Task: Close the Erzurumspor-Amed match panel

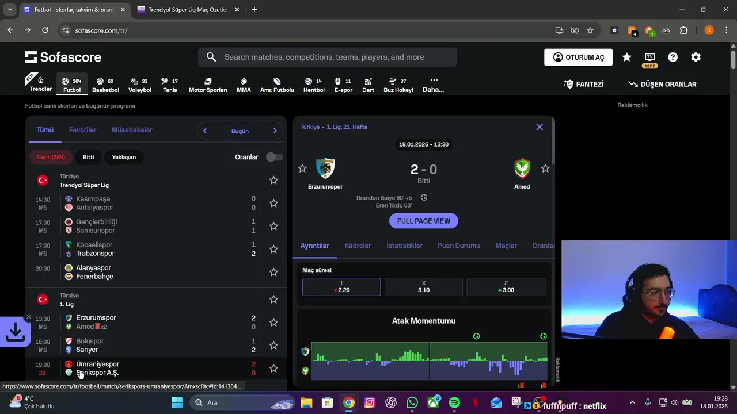Action: tap(540, 126)
